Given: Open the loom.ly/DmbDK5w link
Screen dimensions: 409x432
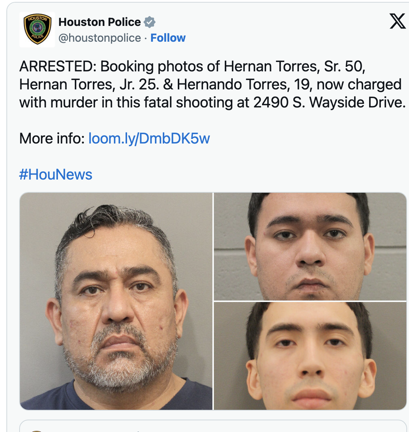Looking at the screenshot, I should (x=149, y=138).
